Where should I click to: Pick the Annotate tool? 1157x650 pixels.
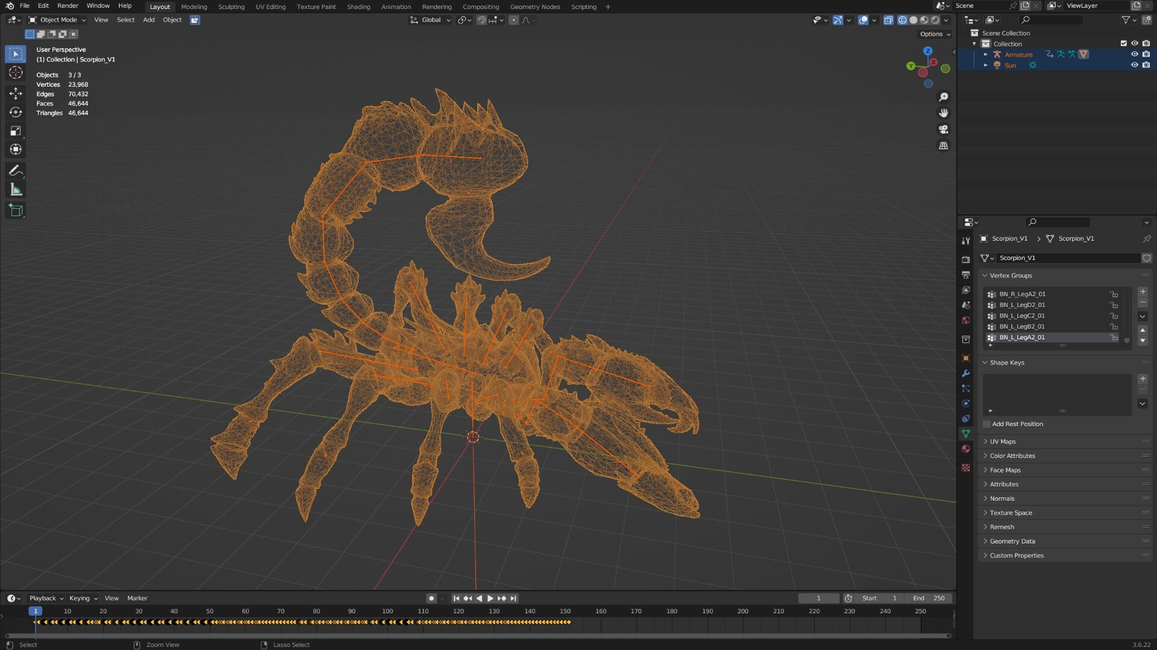(x=16, y=171)
